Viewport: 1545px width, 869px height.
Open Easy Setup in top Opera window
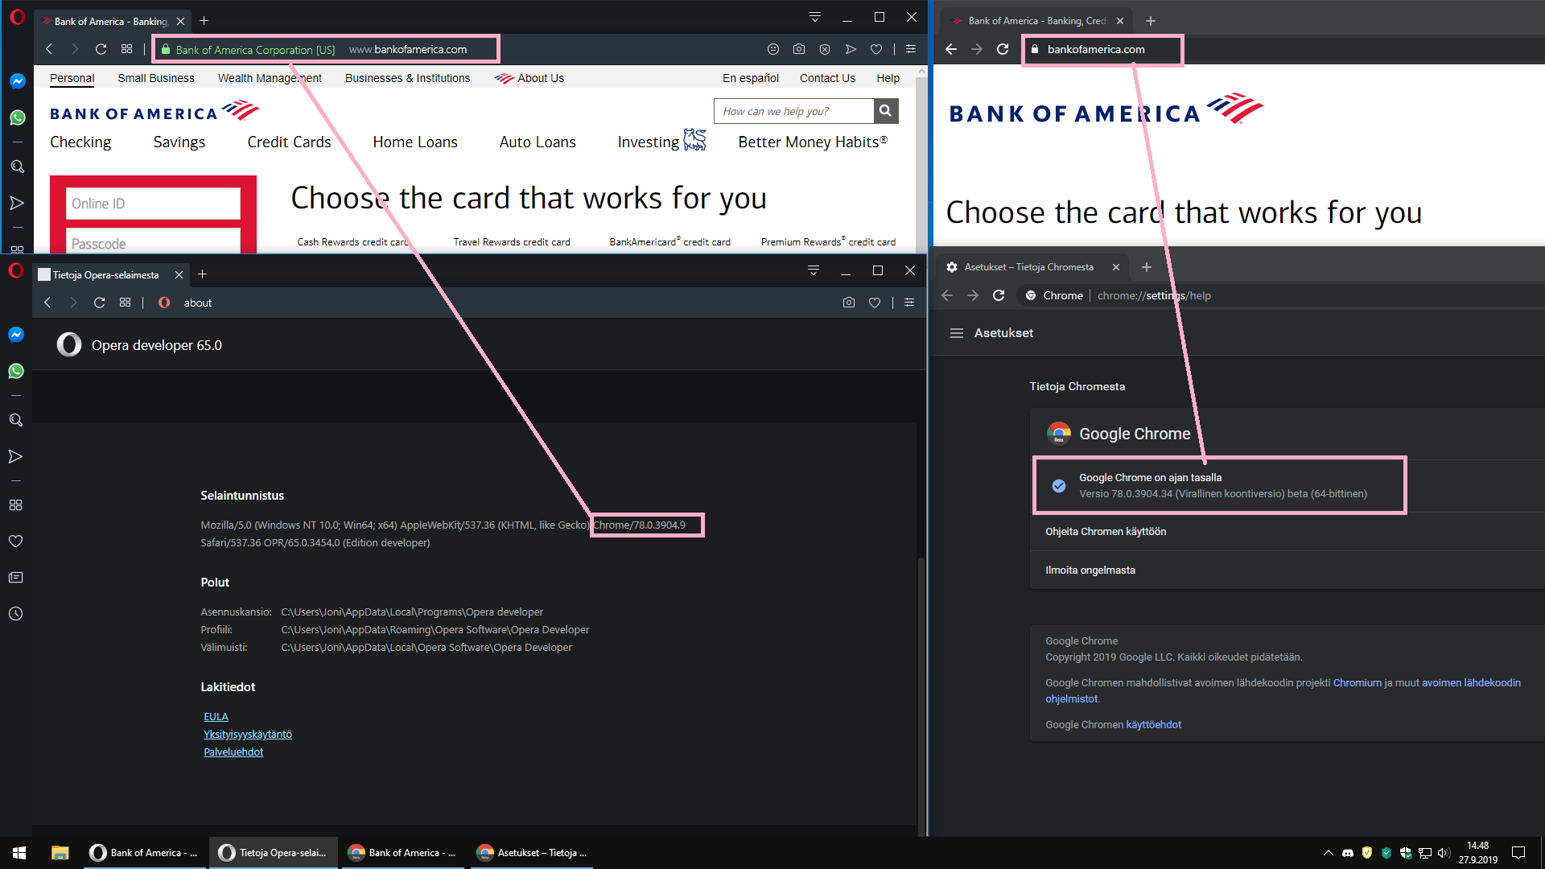911,49
